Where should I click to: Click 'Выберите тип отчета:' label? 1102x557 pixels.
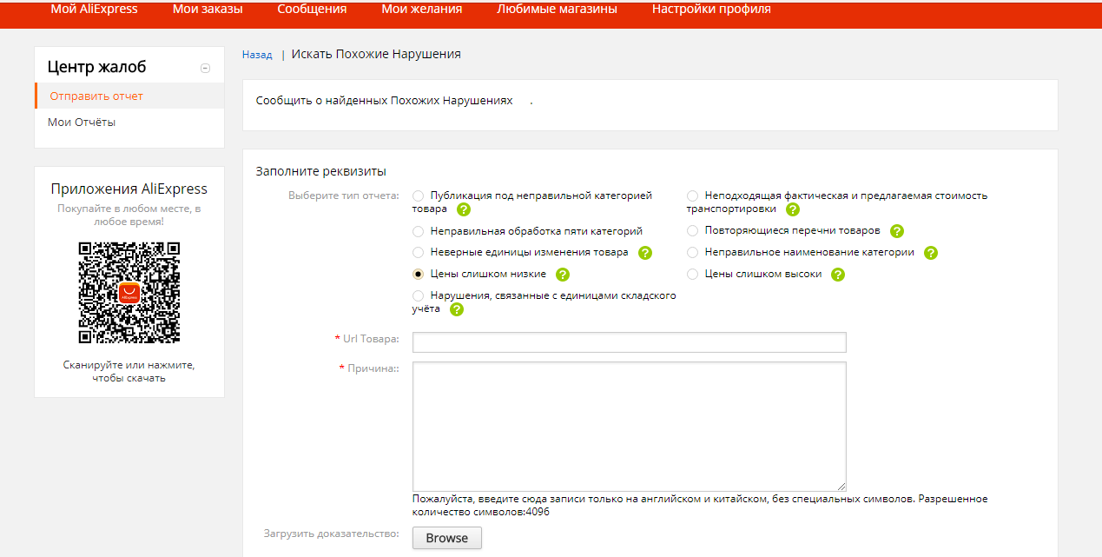[x=344, y=196]
